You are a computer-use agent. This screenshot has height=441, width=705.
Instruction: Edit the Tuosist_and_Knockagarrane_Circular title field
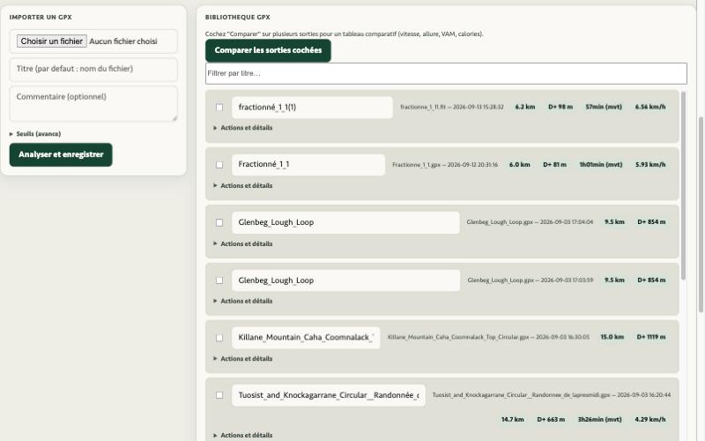pos(328,395)
